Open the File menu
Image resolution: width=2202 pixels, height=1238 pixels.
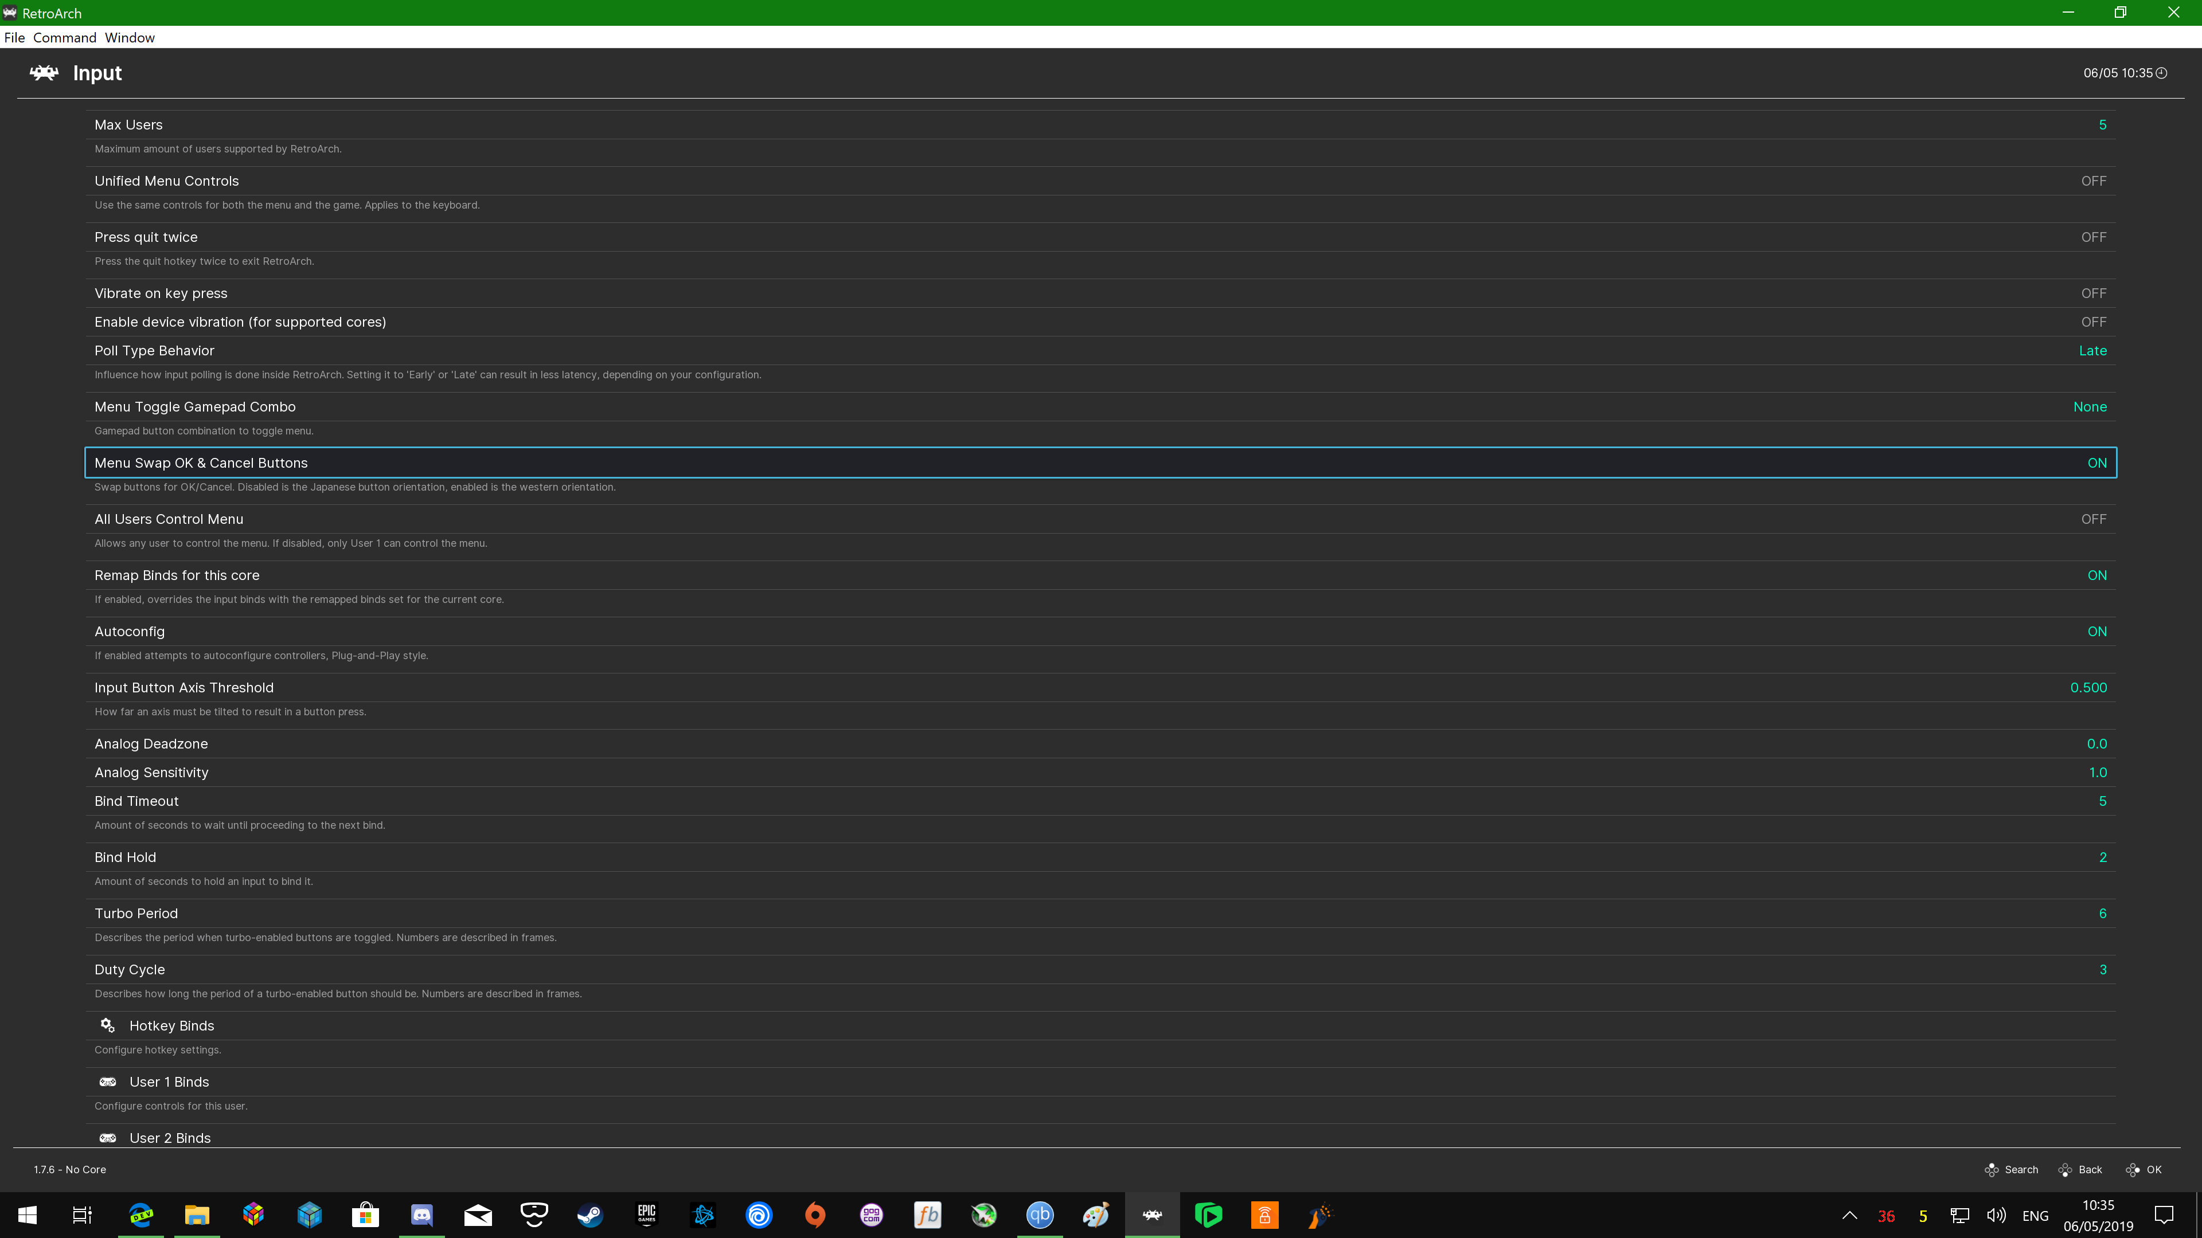tap(14, 38)
